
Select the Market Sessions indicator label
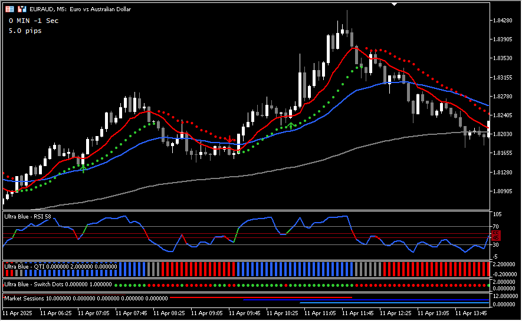coord(86,299)
